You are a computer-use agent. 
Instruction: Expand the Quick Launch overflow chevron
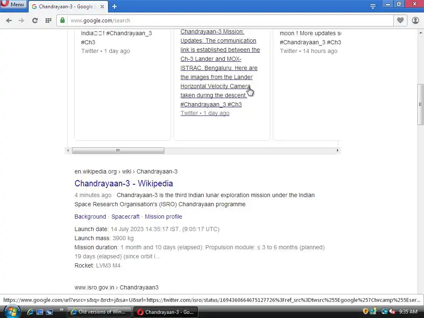click(61, 310)
